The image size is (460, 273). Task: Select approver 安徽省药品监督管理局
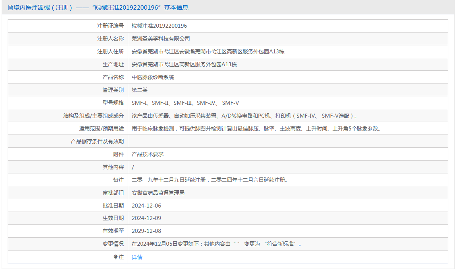tap(158, 193)
